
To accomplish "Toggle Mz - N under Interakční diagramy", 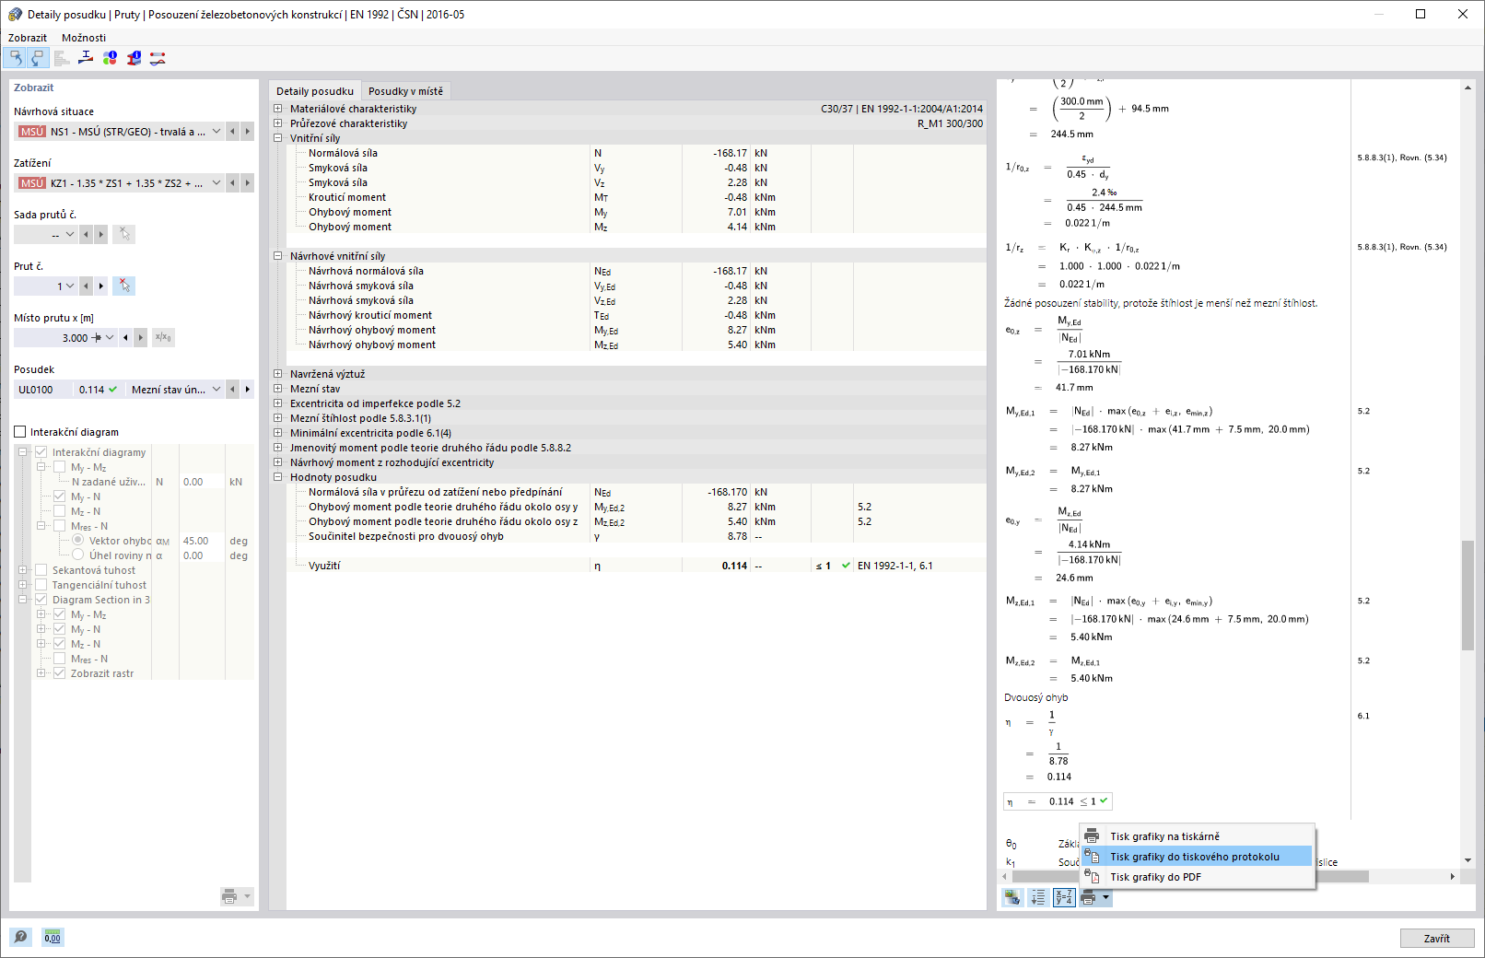I will click(60, 511).
